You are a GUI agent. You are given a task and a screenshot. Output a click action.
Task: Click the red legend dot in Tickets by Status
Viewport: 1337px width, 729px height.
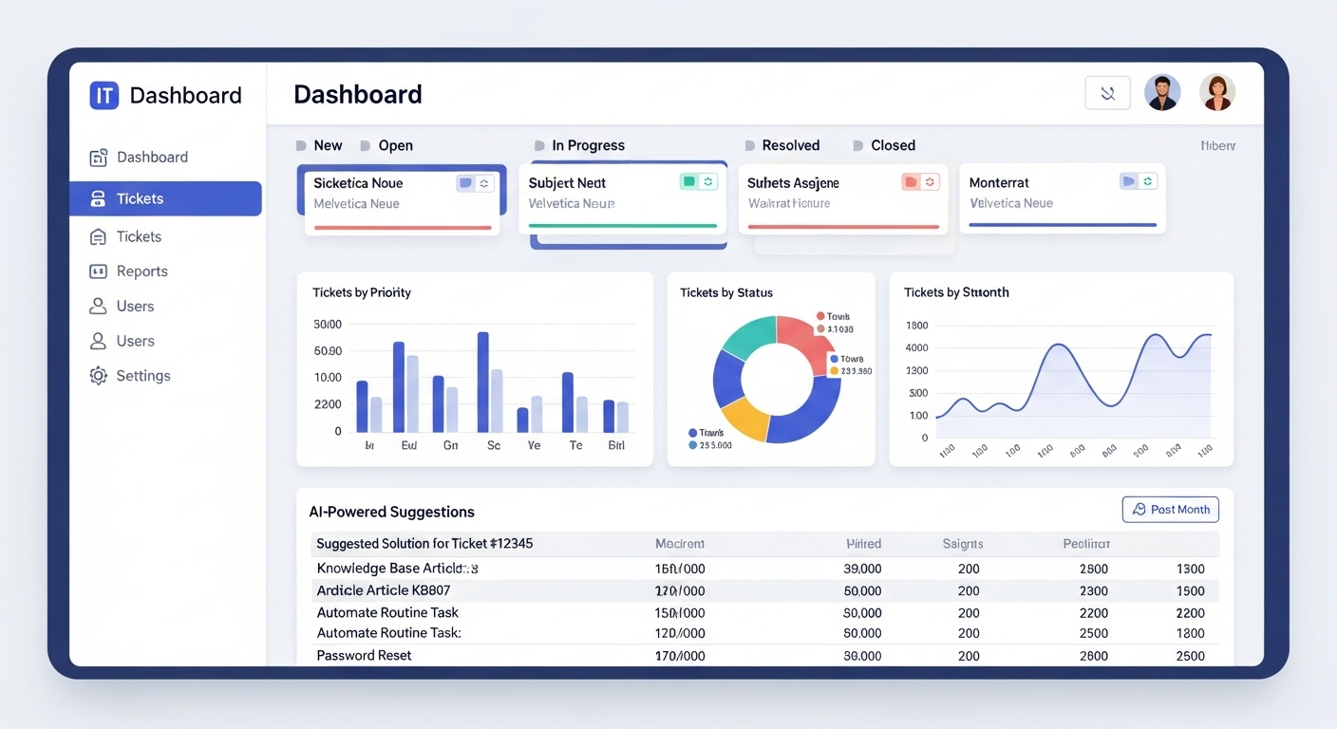tap(819, 316)
